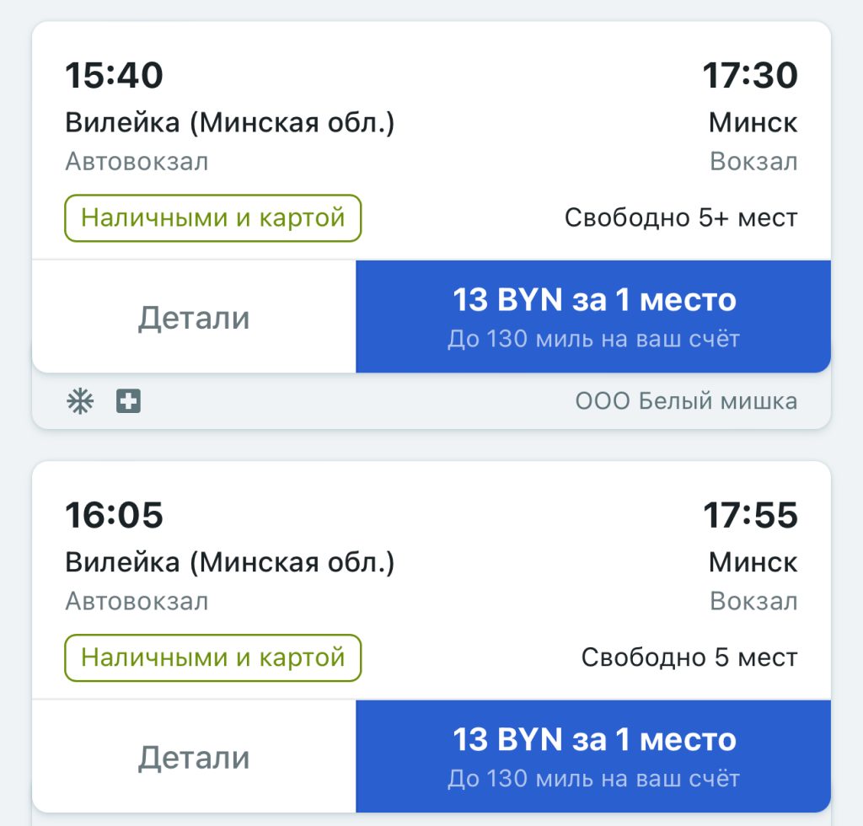
Task: Select the 17:55 arrival time
Action: (750, 515)
